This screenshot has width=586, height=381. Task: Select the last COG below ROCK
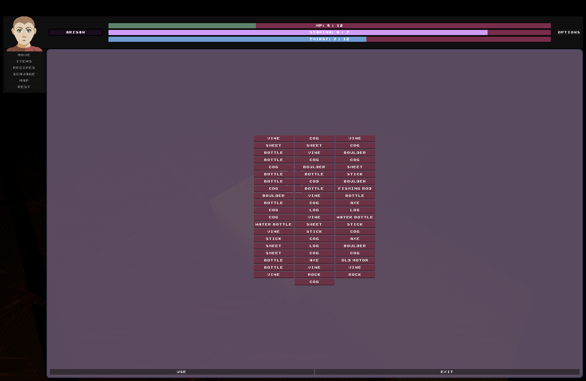314,282
